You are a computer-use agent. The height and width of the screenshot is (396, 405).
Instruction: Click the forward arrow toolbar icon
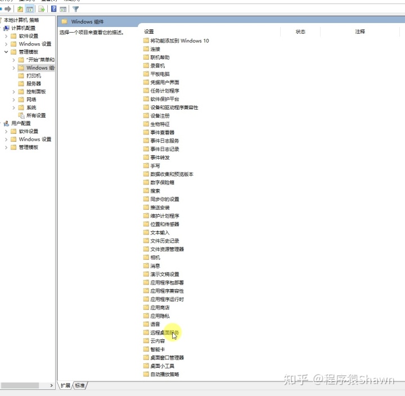(8, 9)
